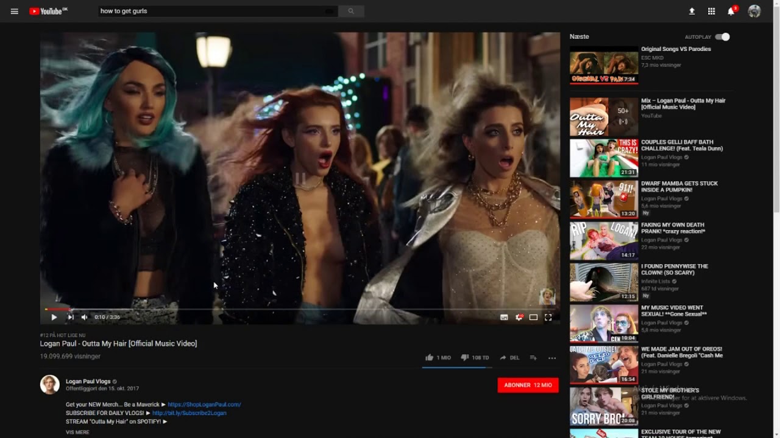Share the video using DEL
This screenshot has height=438, width=780.
pyautogui.click(x=509, y=358)
